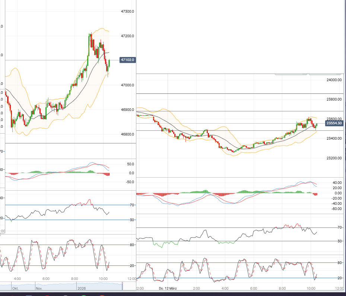Screen dimensions: 346x296
Task: Select the 'Do. 12 März' date label
Action: tap(167, 289)
